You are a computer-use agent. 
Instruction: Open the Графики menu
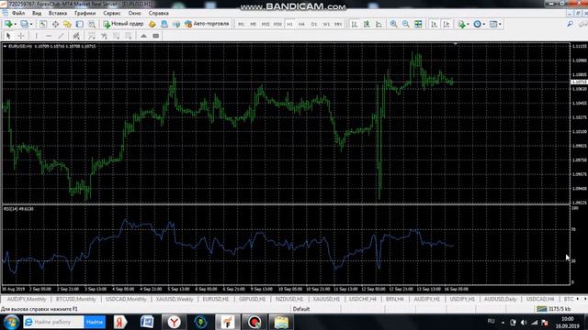point(85,13)
